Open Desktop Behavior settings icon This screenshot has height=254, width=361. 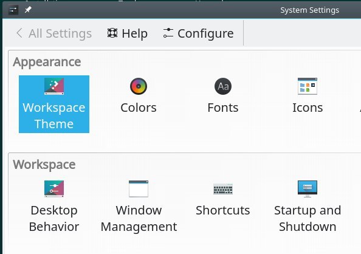click(54, 189)
